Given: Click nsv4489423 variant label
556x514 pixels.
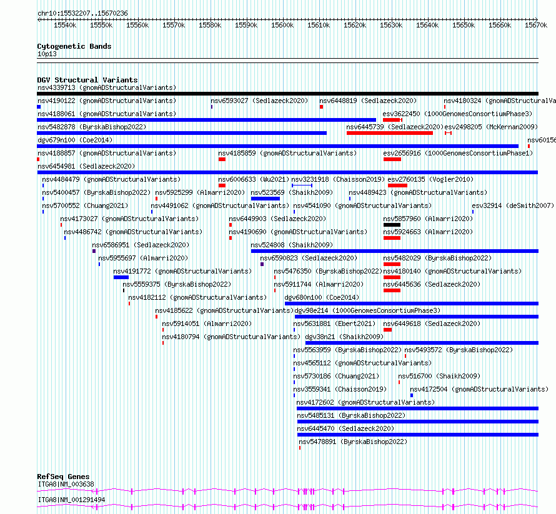Looking at the screenshot, I should click(x=418, y=192).
